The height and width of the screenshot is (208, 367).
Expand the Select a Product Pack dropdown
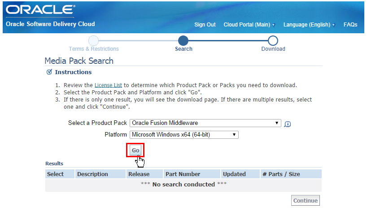pos(205,123)
